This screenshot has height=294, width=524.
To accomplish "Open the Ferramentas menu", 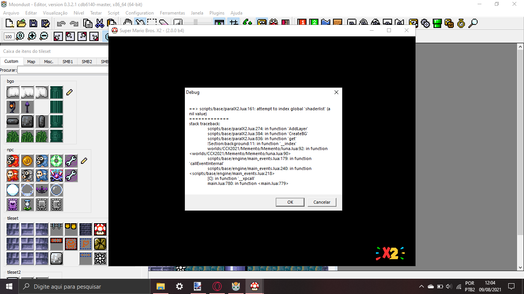I will (x=172, y=13).
